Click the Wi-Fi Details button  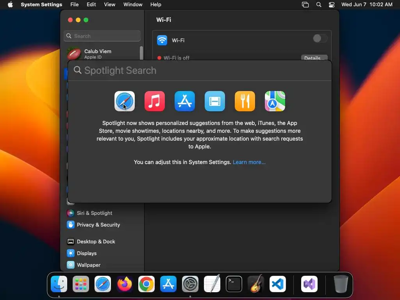click(314, 58)
